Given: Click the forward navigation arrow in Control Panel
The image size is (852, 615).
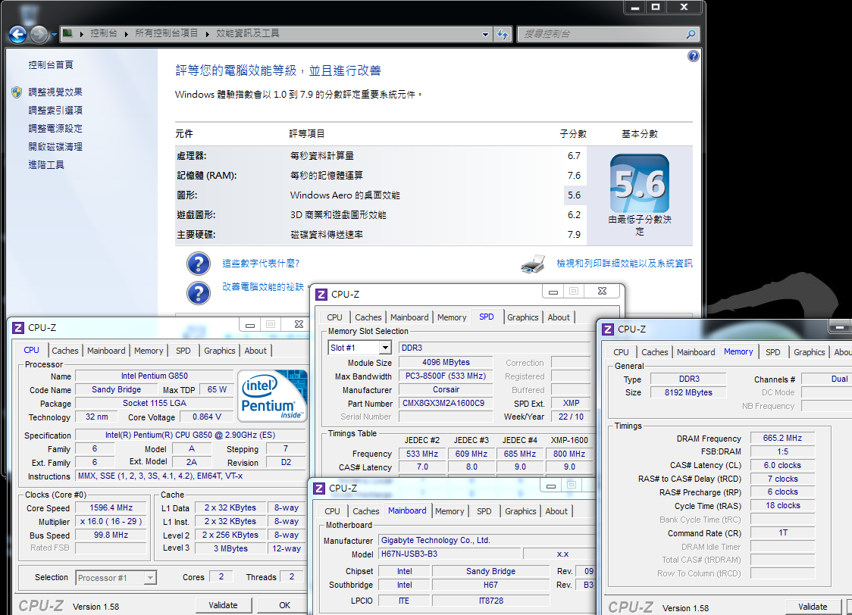Looking at the screenshot, I should click(x=39, y=35).
